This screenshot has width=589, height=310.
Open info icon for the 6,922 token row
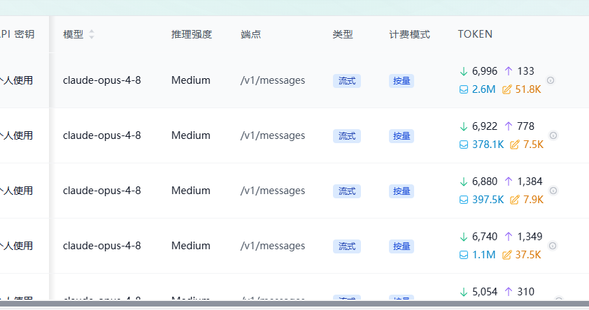pos(553,135)
